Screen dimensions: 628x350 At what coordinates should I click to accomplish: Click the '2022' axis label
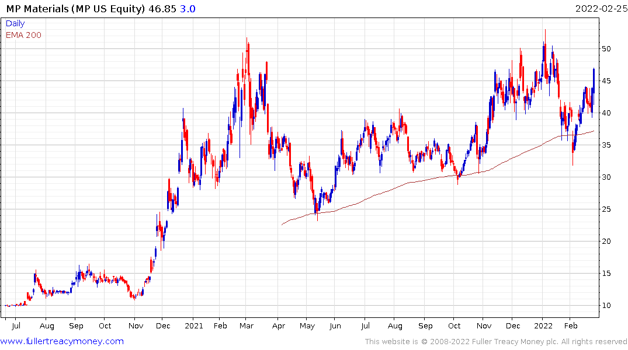(x=543, y=325)
